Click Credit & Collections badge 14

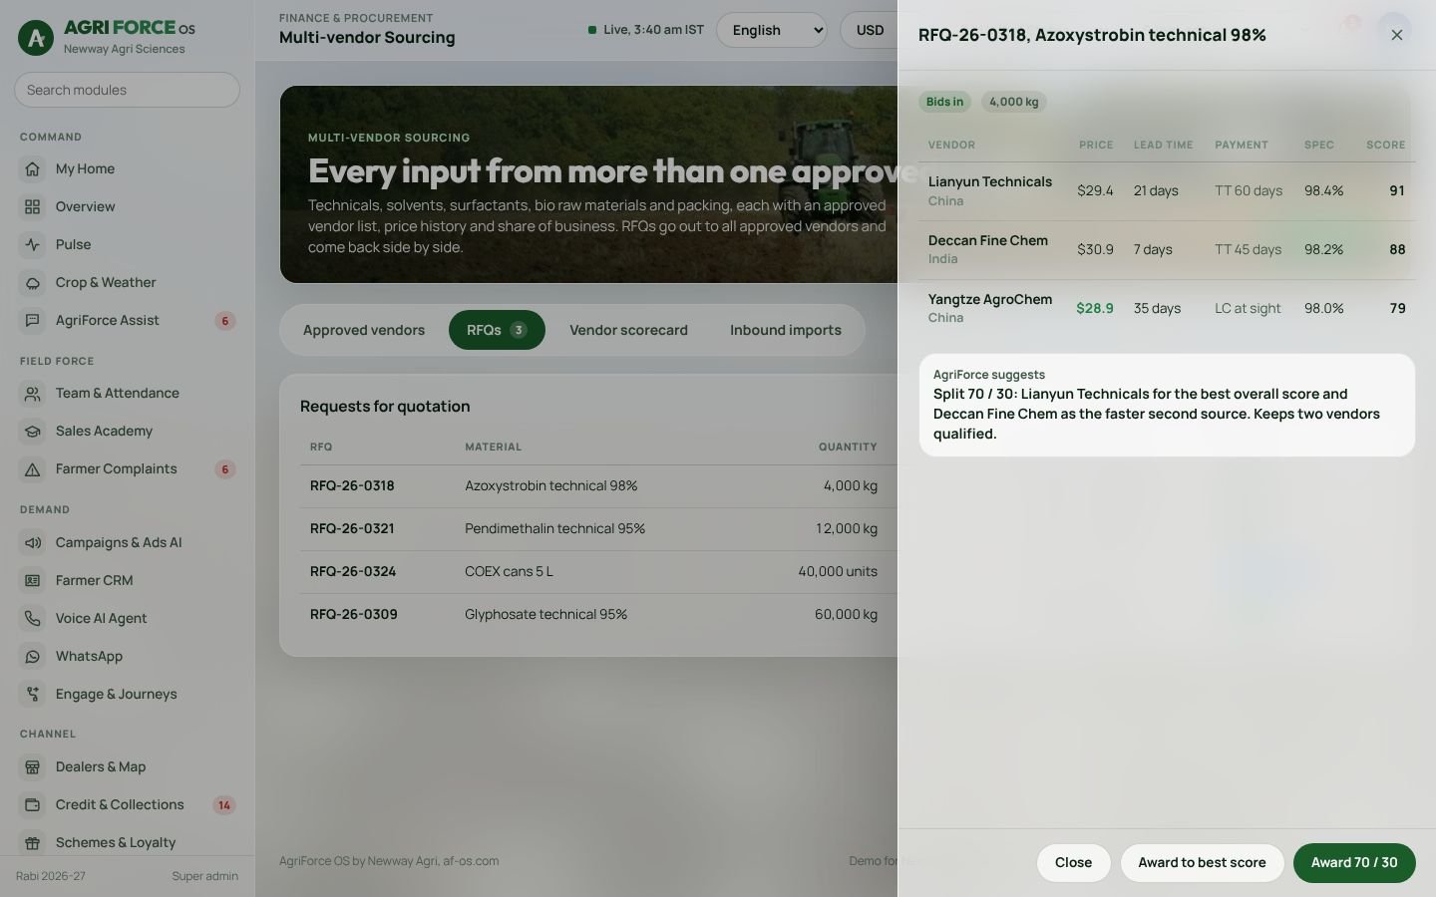coord(224,805)
